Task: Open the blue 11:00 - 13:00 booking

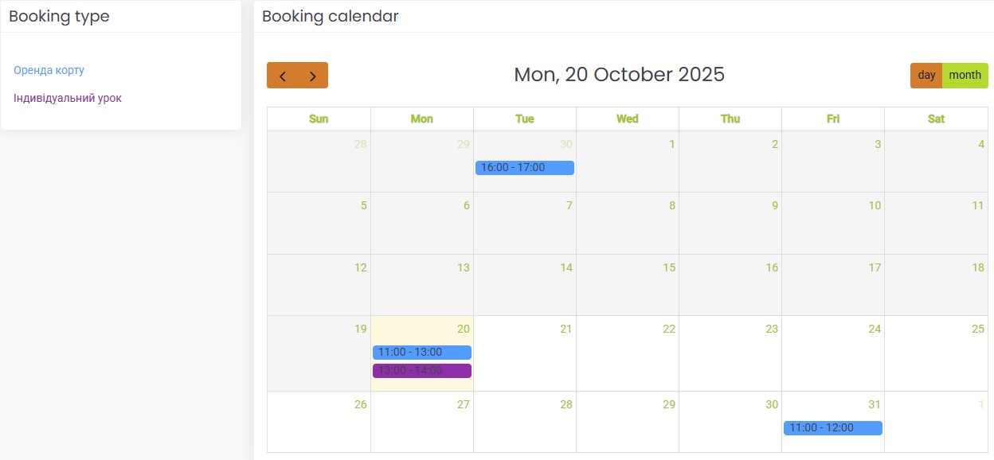Action: tap(421, 353)
